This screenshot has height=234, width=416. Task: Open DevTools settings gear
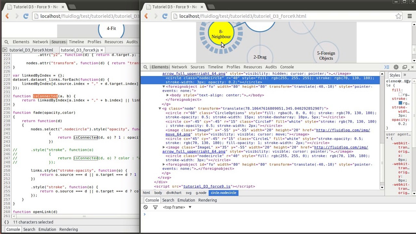pos(396,67)
